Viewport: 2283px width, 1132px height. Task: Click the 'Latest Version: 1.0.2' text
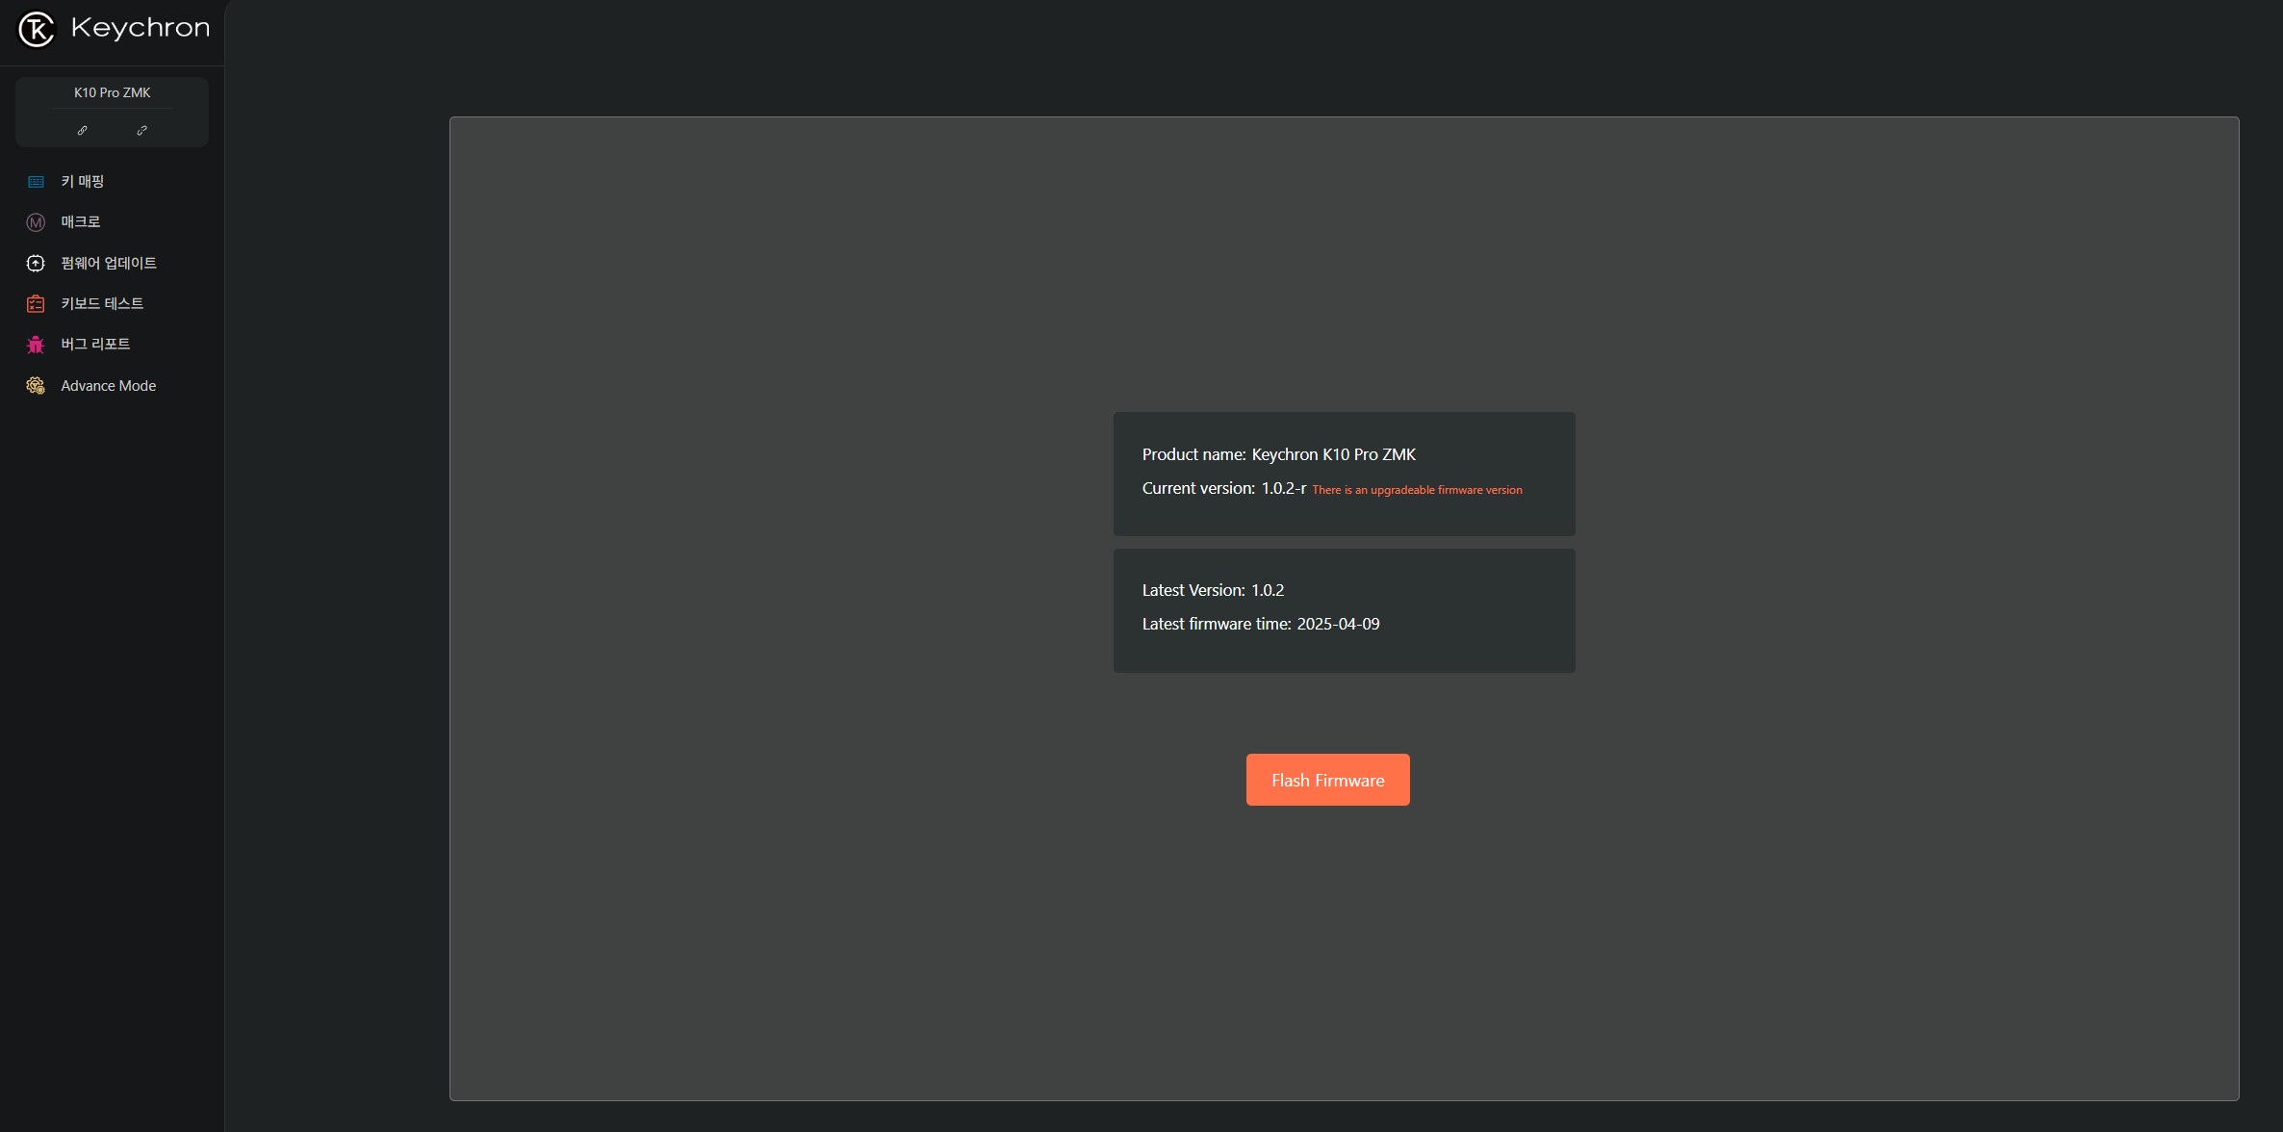pos(1213,590)
